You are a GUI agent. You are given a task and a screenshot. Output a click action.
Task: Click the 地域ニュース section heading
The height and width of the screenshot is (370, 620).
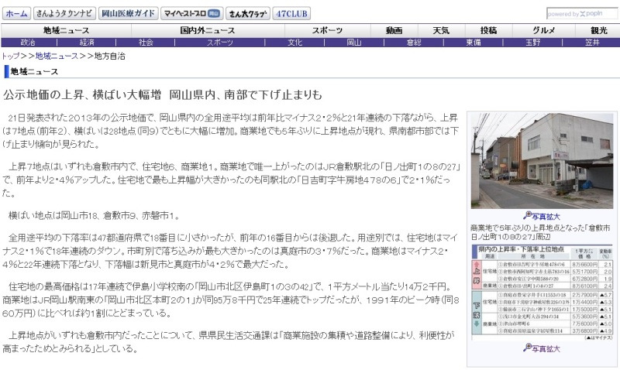(34, 71)
